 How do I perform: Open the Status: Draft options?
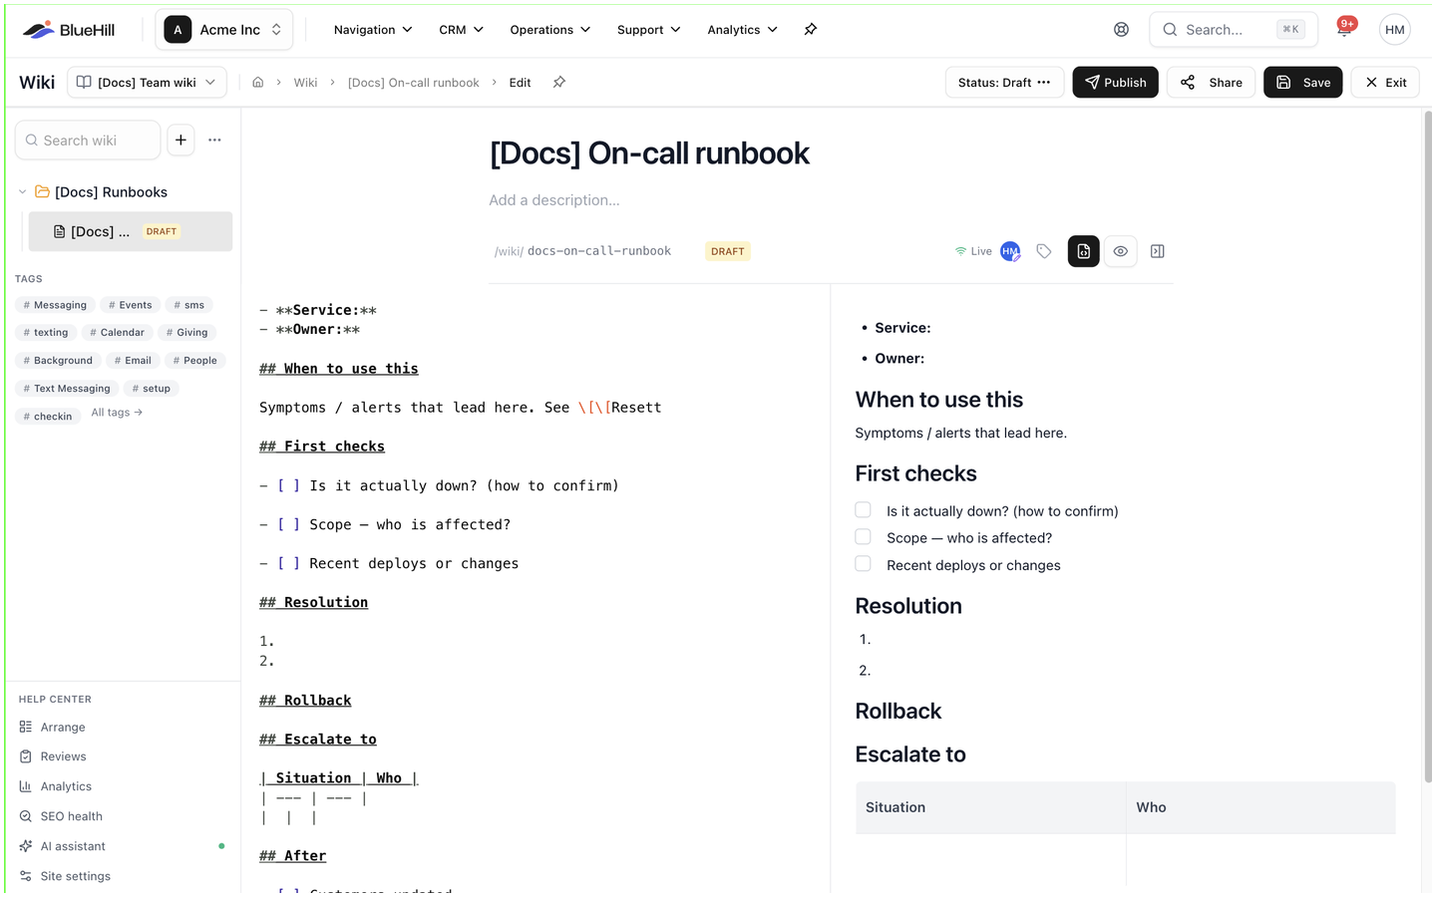(x=1004, y=83)
